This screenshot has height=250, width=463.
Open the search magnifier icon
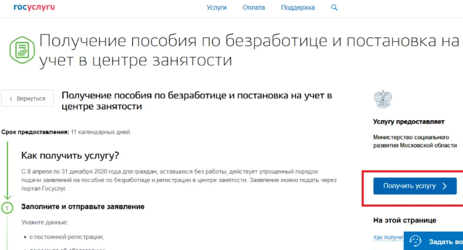(334, 7)
